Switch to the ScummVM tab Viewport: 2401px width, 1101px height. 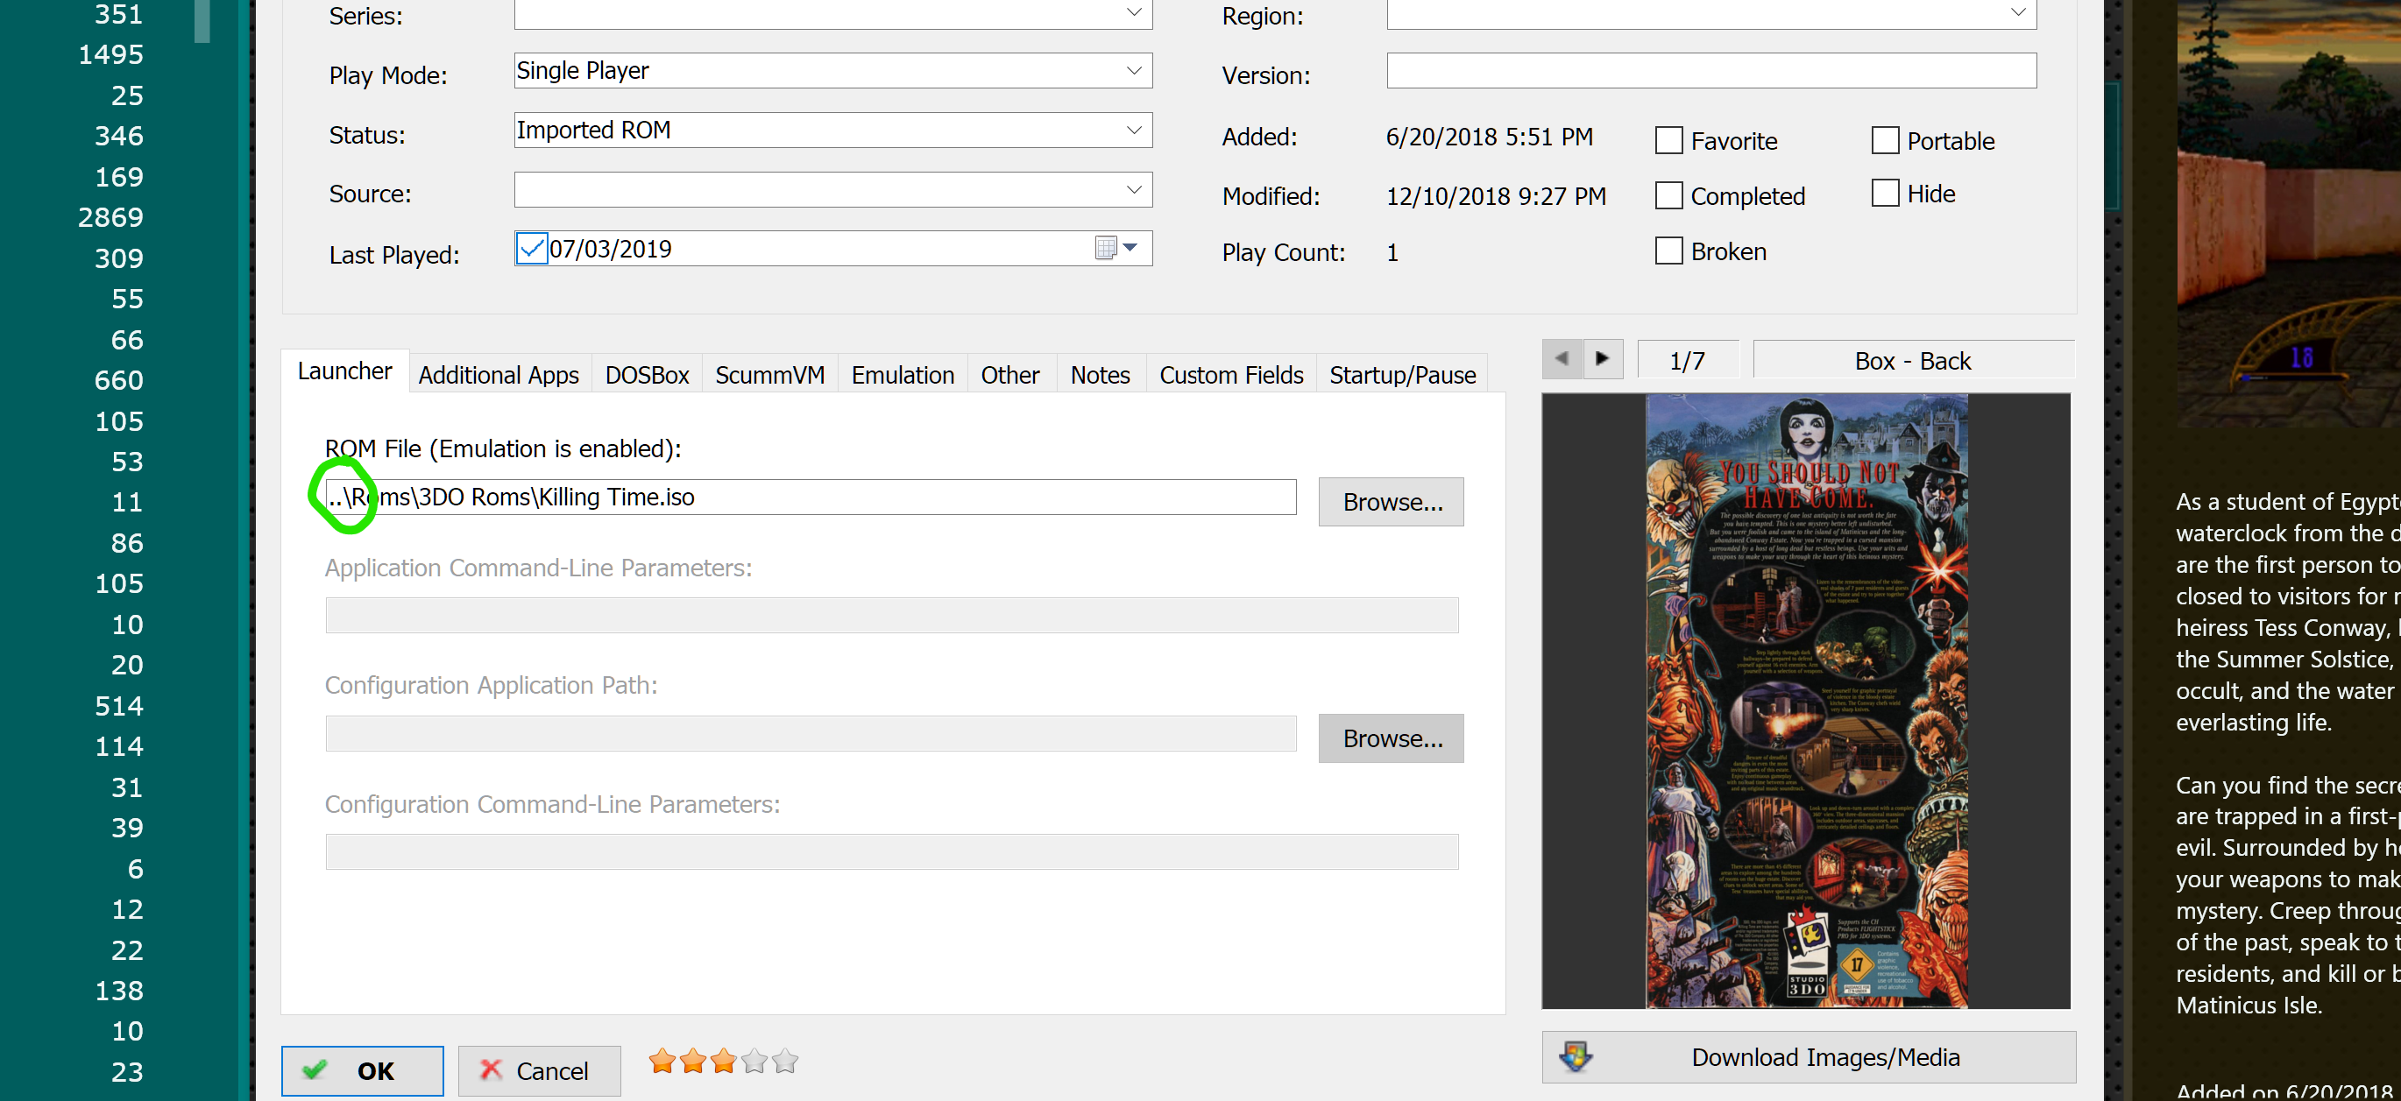click(770, 376)
